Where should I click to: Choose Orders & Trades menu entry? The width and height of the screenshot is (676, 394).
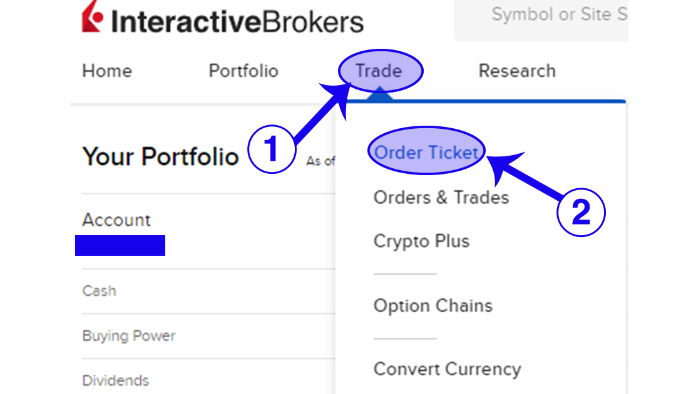(441, 198)
